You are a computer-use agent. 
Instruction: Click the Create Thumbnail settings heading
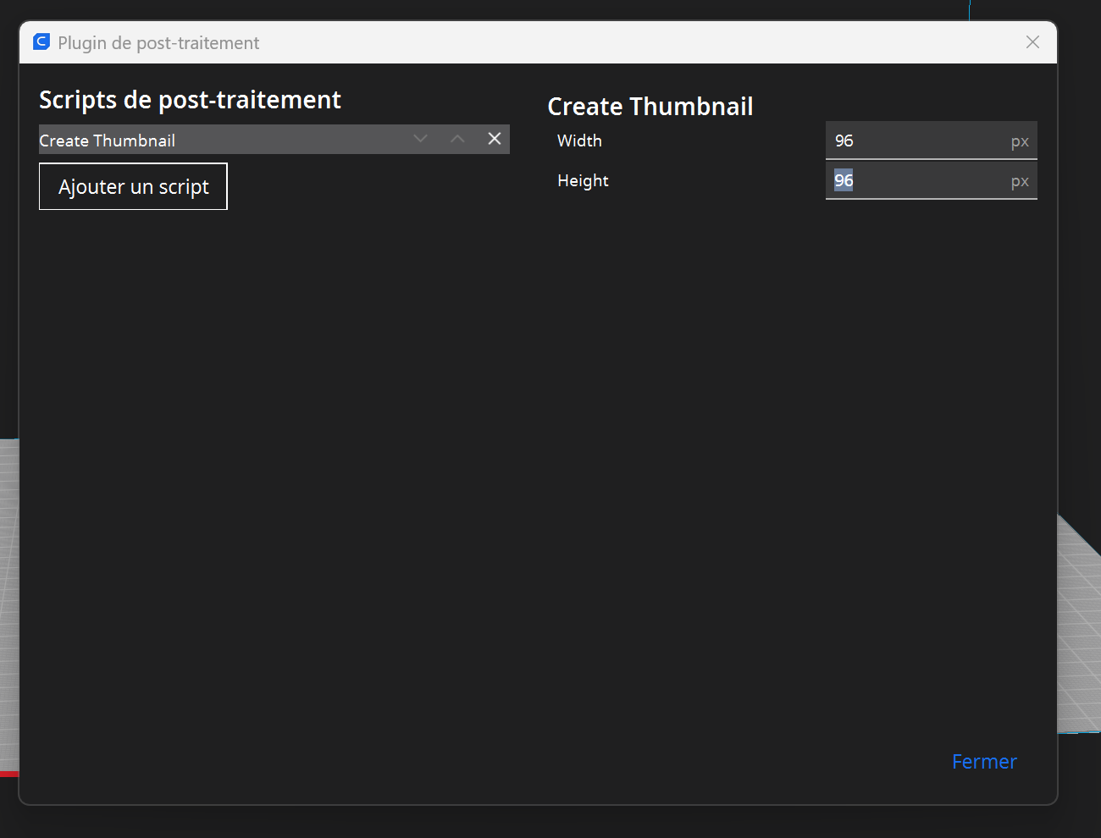(650, 107)
